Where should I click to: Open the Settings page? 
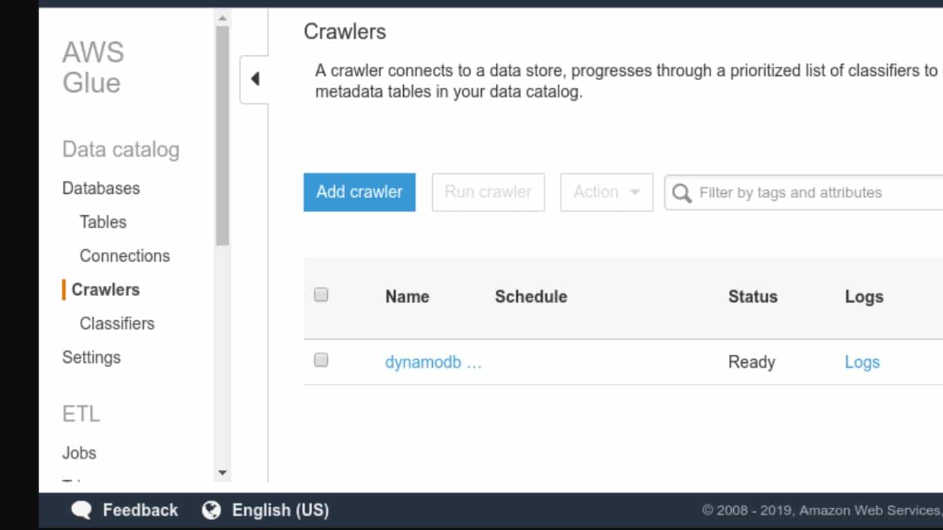pyautogui.click(x=91, y=357)
